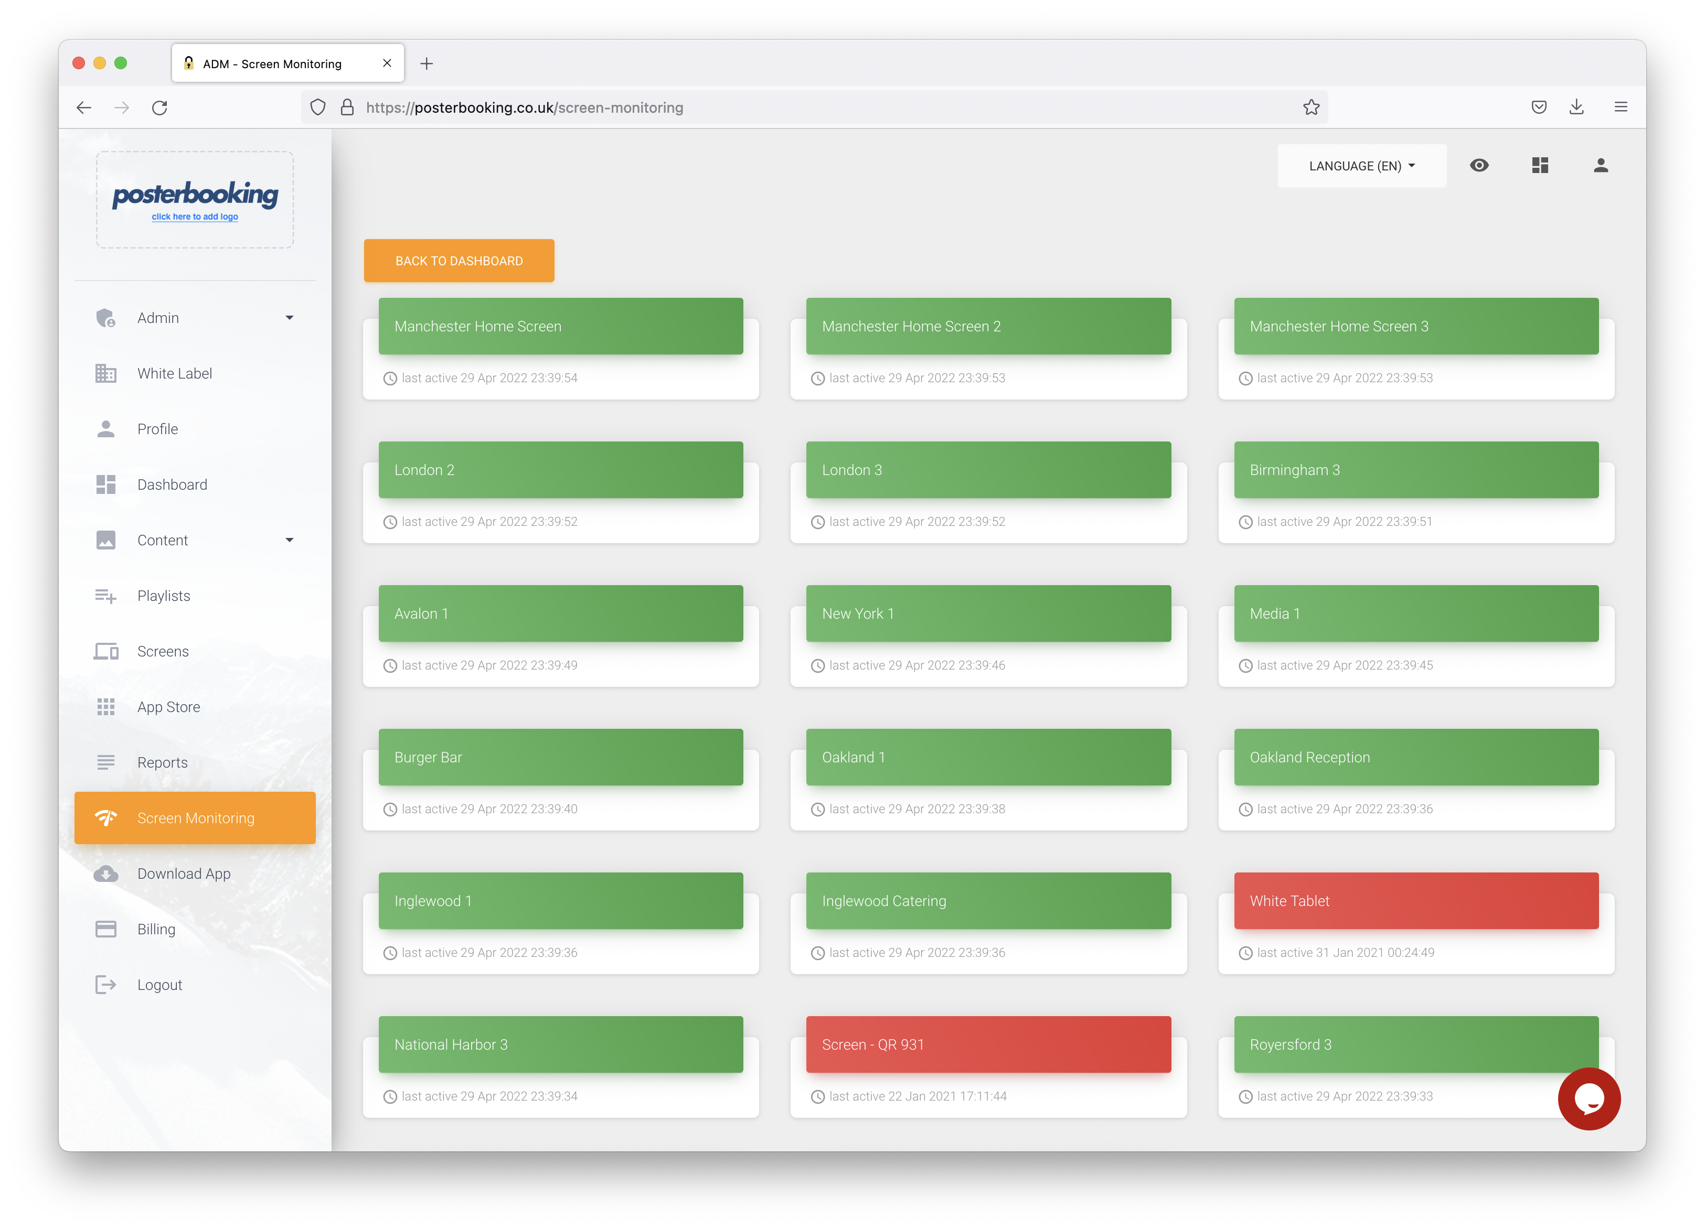The image size is (1705, 1229).
Task: Open the dashboard grid icon in header
Action: point(1540,165)
